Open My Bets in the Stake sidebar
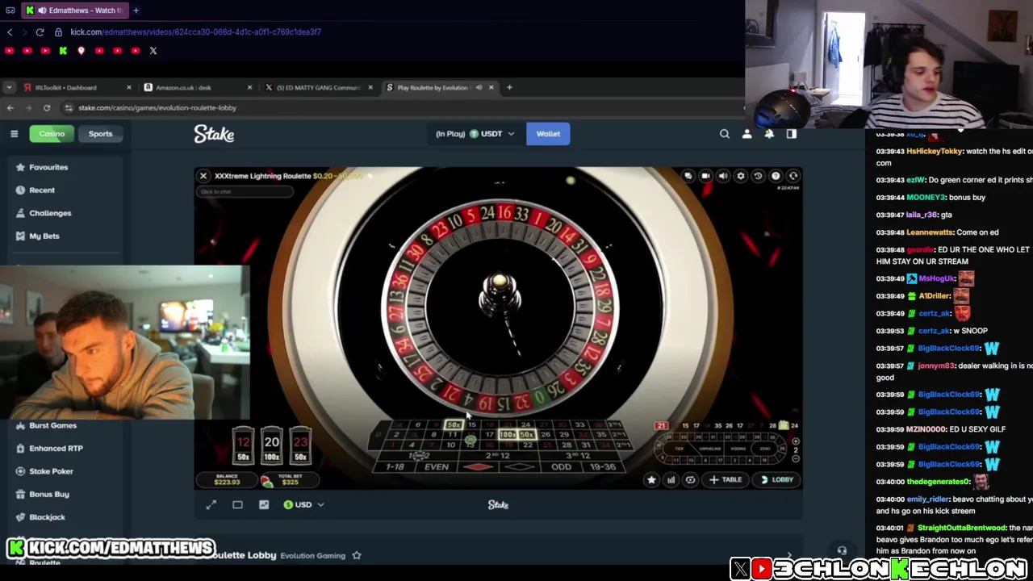The width and height of the screenshot is (1033, 581). (x=37, y=236)
